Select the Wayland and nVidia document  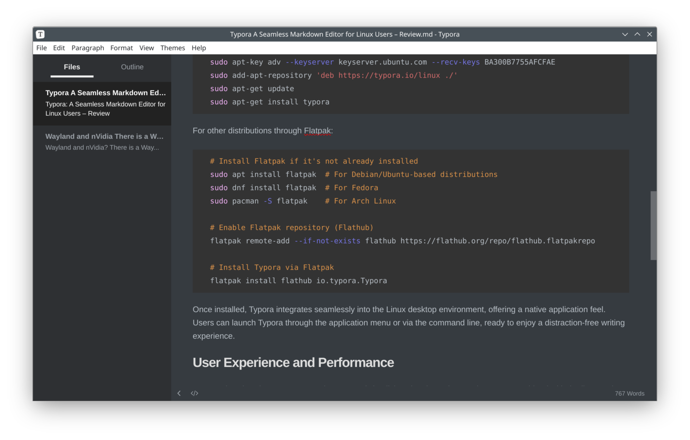coord(102,141)
